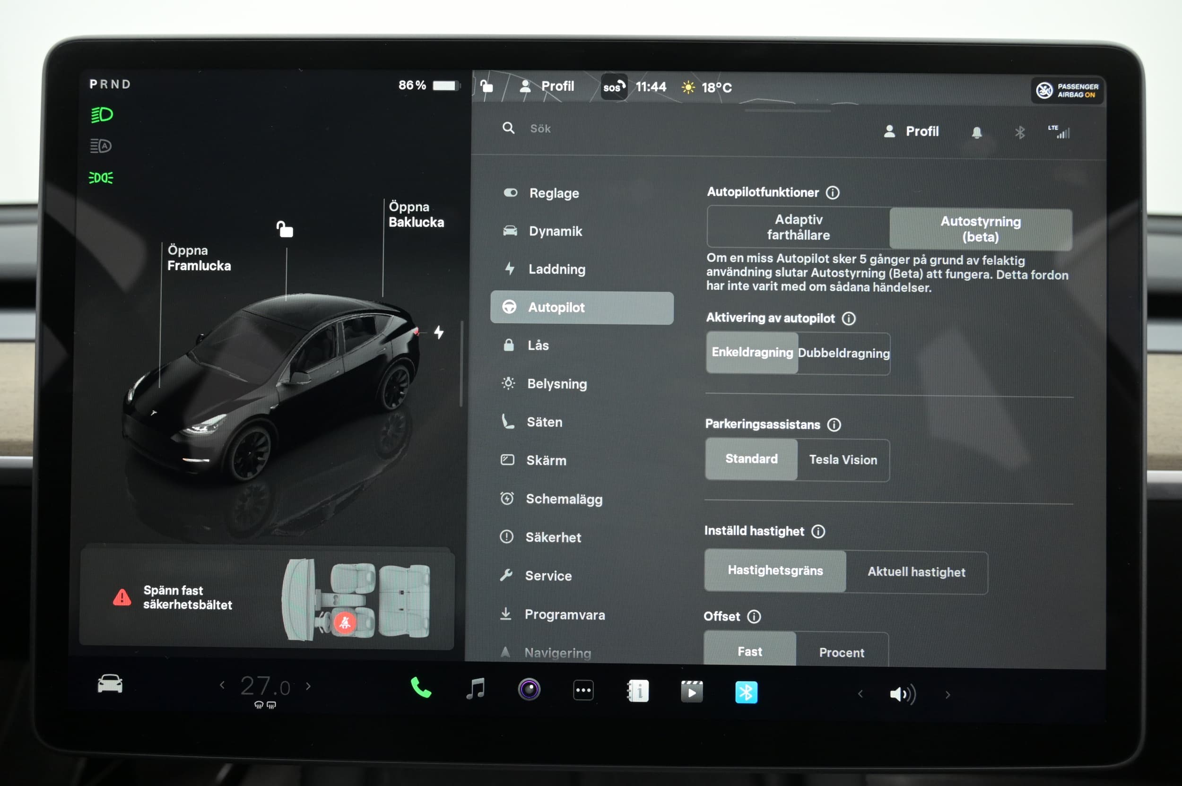Open the all apps three-dot icon
This screenshot has height=786, width=1182.
pyautogui.click(x=583, y=690)
